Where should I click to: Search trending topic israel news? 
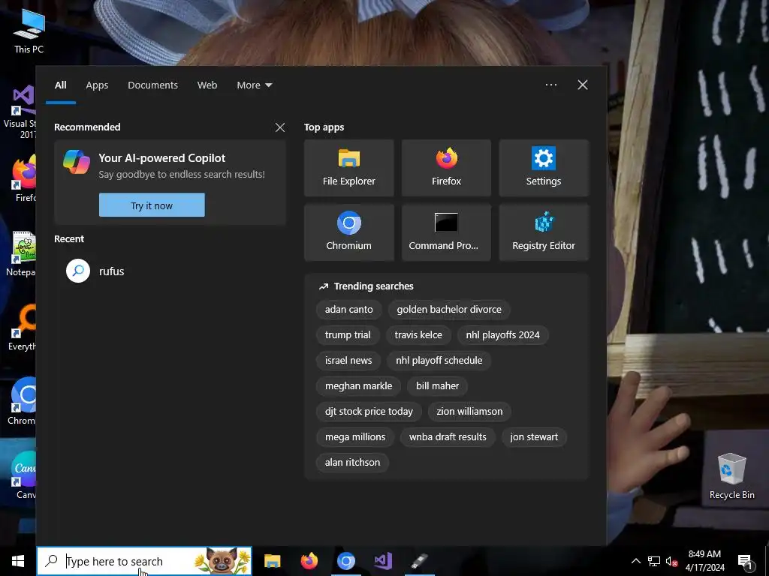(x=348, y=361)
